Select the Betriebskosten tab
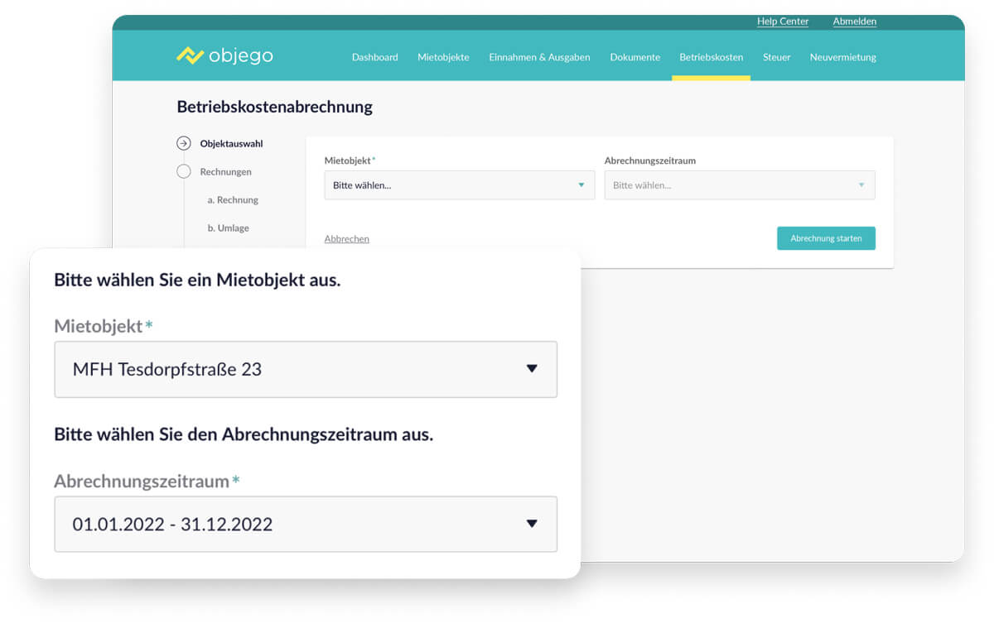Screen dimensions: 994x623 click(711, 57)
